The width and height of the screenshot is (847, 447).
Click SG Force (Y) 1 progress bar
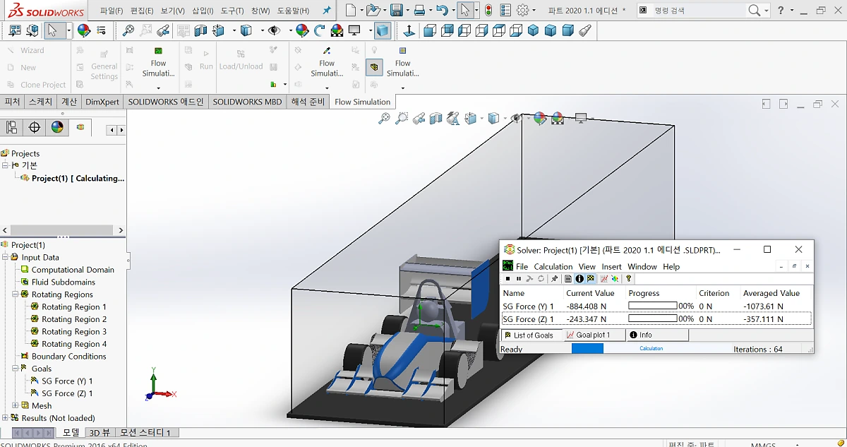653,306
